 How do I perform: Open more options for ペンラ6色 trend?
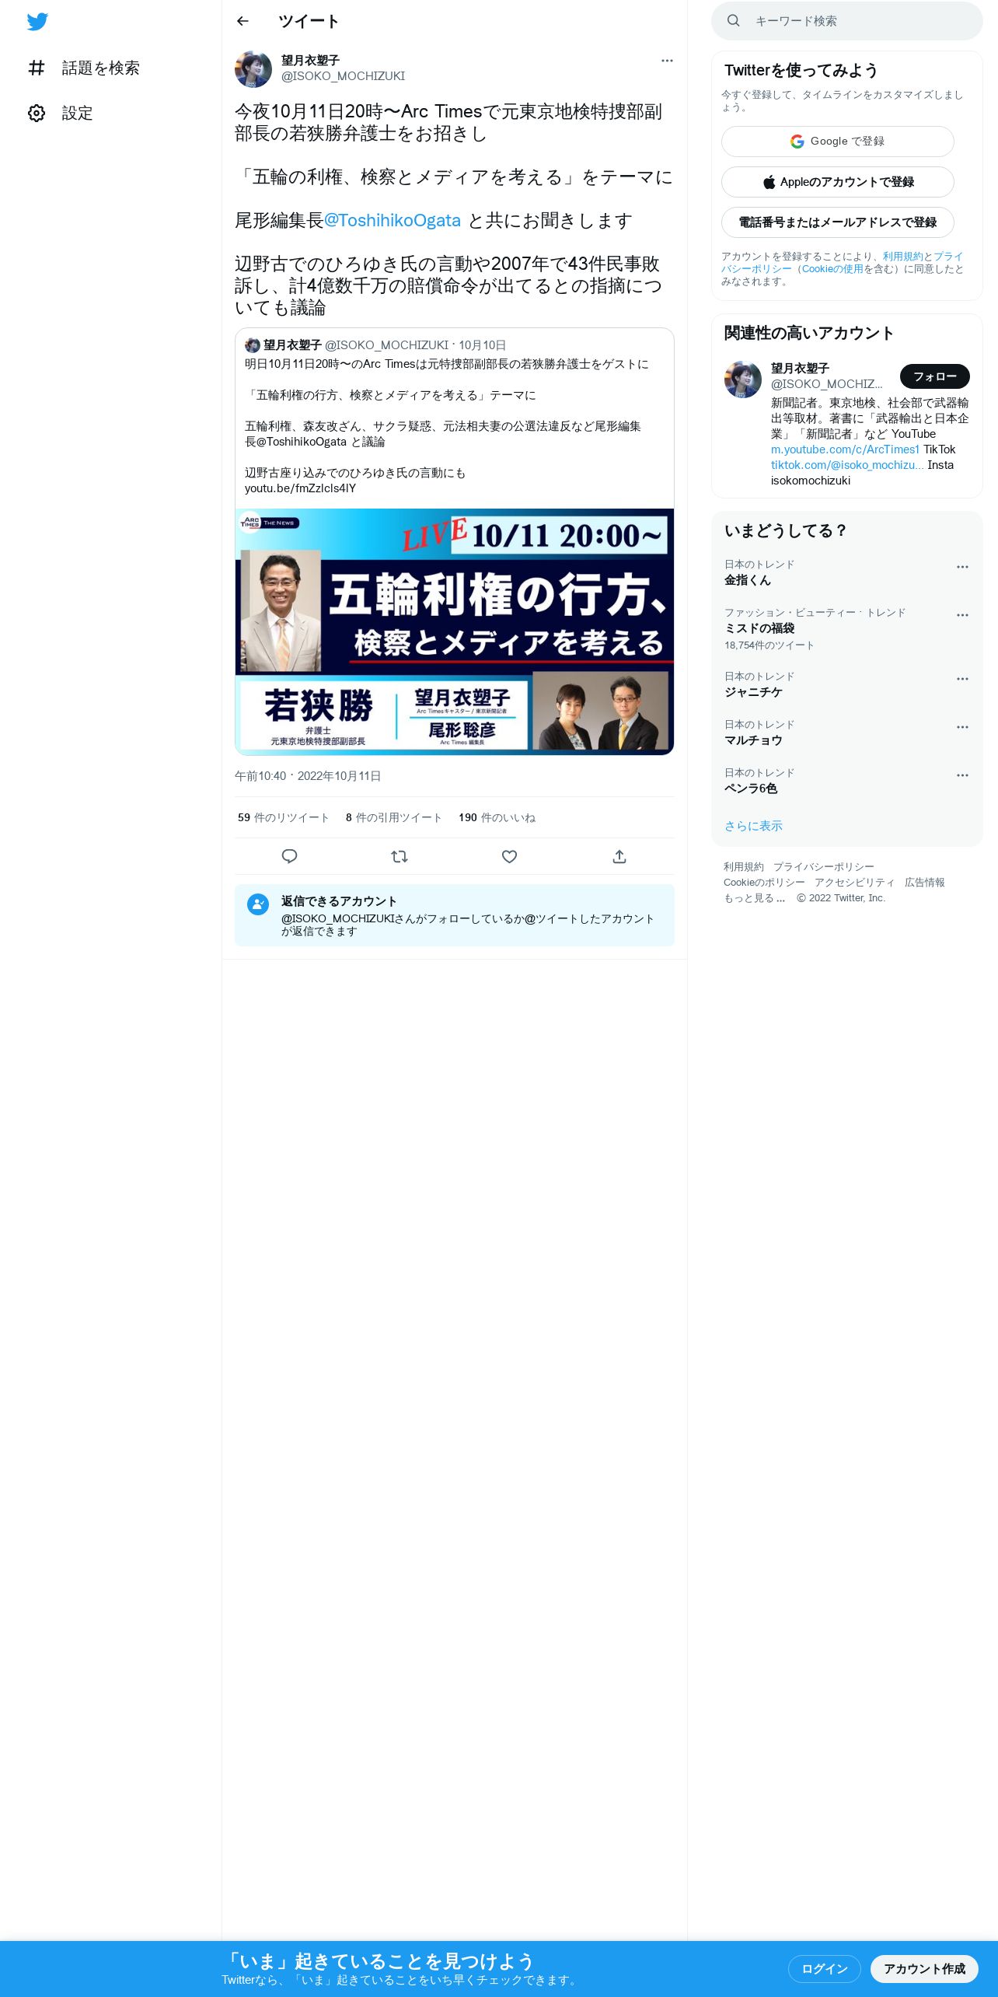[962, 775]
